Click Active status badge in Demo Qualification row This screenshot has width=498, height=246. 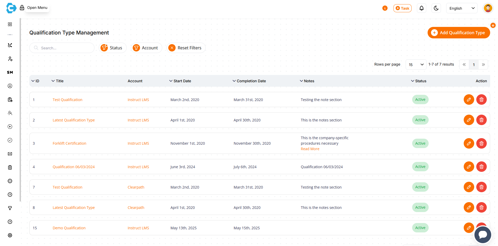[420, 228]
